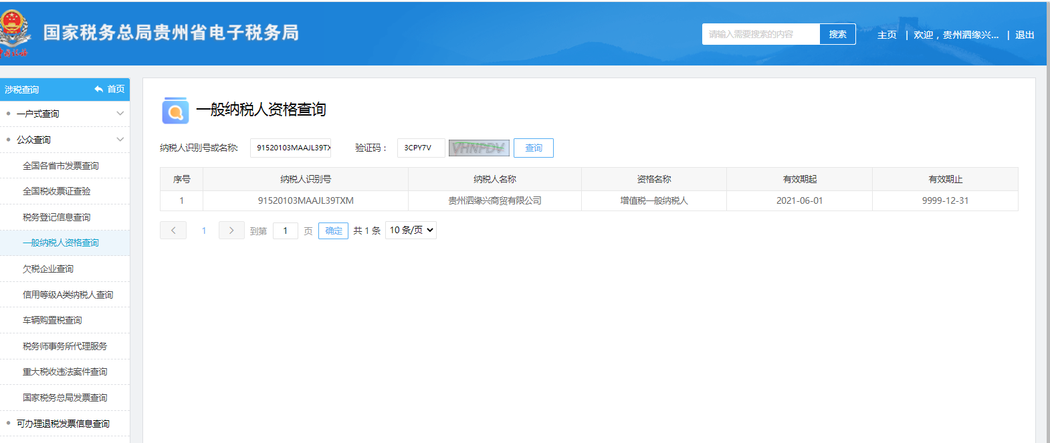Viewport: 1050px width, 443px height.
Task: Click the 退出 logout link
Action: coord(1025,35)
